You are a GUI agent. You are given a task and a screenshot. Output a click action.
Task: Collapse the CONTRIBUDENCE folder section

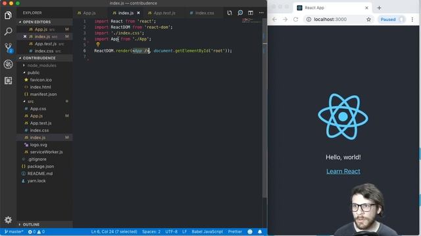click(x=44, y=58)
